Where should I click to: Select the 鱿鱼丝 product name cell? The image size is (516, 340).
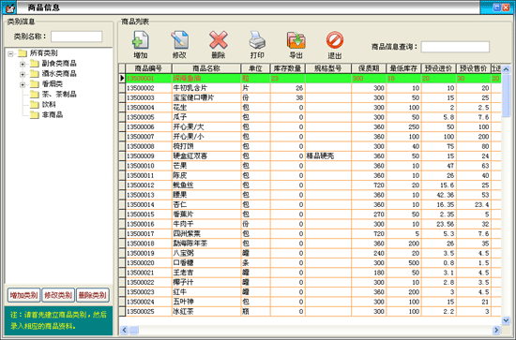point(206,185)
